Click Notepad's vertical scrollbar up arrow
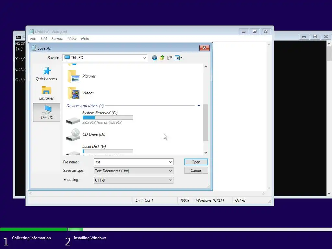 (269, 45)
